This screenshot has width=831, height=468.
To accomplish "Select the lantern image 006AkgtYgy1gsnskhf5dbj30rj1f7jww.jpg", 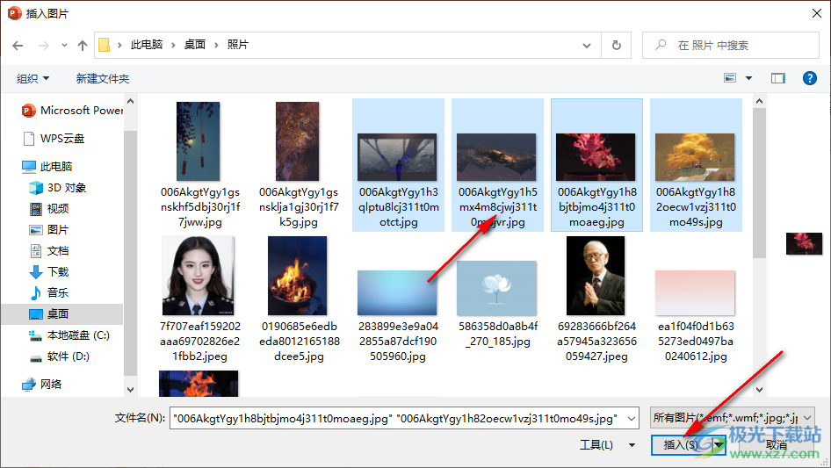I will click(199, 165).
